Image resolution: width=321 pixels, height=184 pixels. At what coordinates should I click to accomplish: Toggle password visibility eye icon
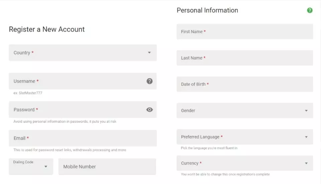(149, 109)
